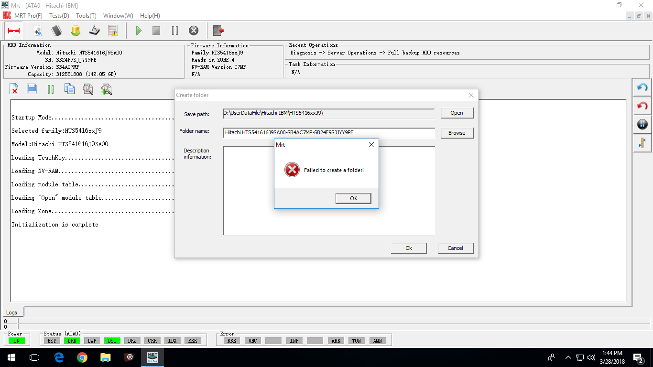The height and width of the screenshot is (367, 653).
Task: Click Browse next to Folder name
Action: pos(457,133)
